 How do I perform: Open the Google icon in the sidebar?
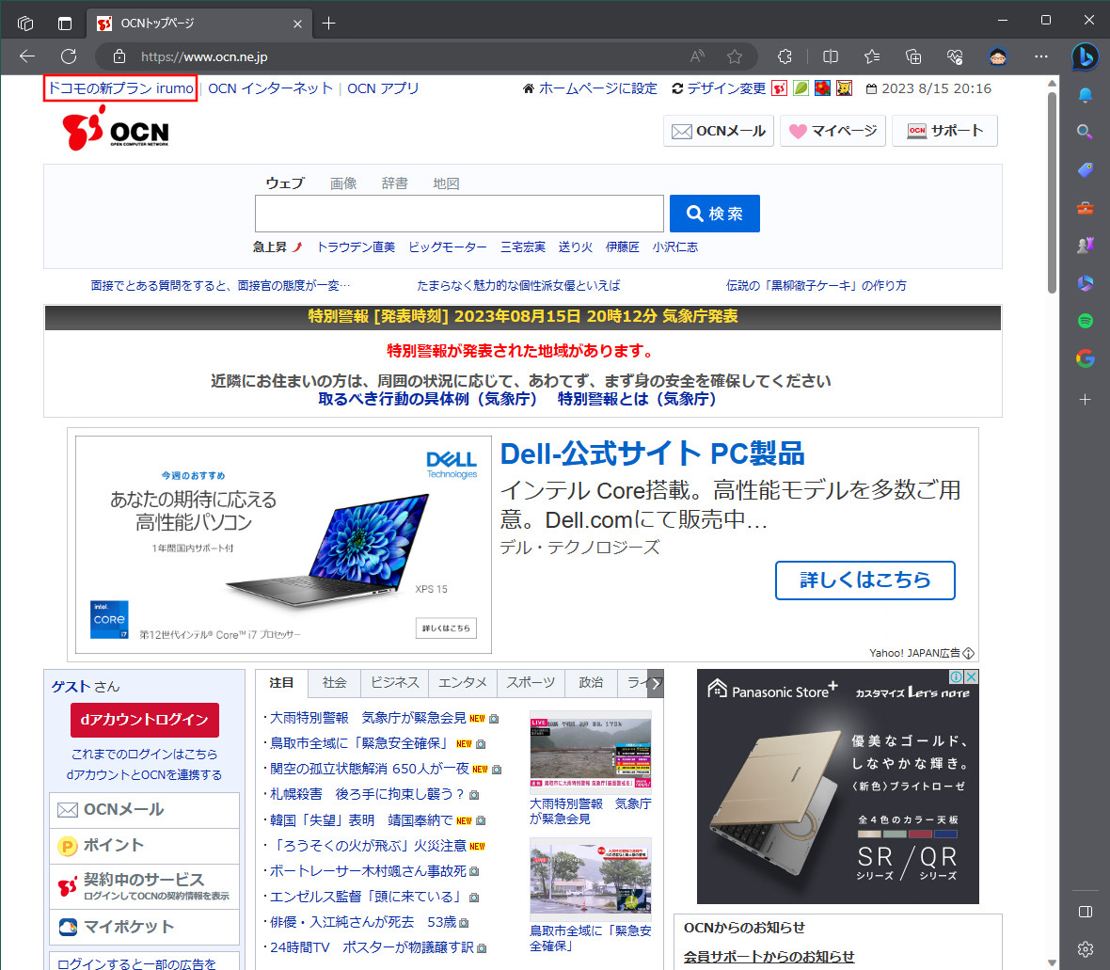click(1085, 359)
